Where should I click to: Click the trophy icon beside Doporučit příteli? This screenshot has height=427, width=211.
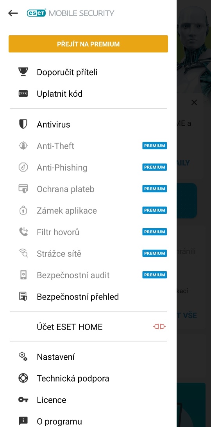click(x=23, y=72)
